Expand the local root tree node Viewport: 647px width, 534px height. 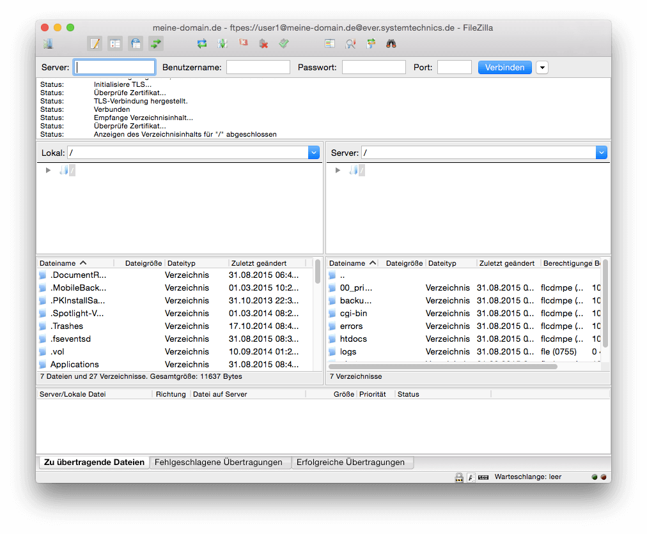49,170
